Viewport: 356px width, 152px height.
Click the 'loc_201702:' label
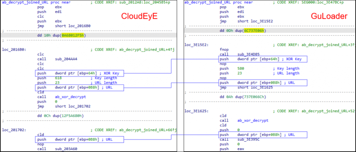click(13, 130)
